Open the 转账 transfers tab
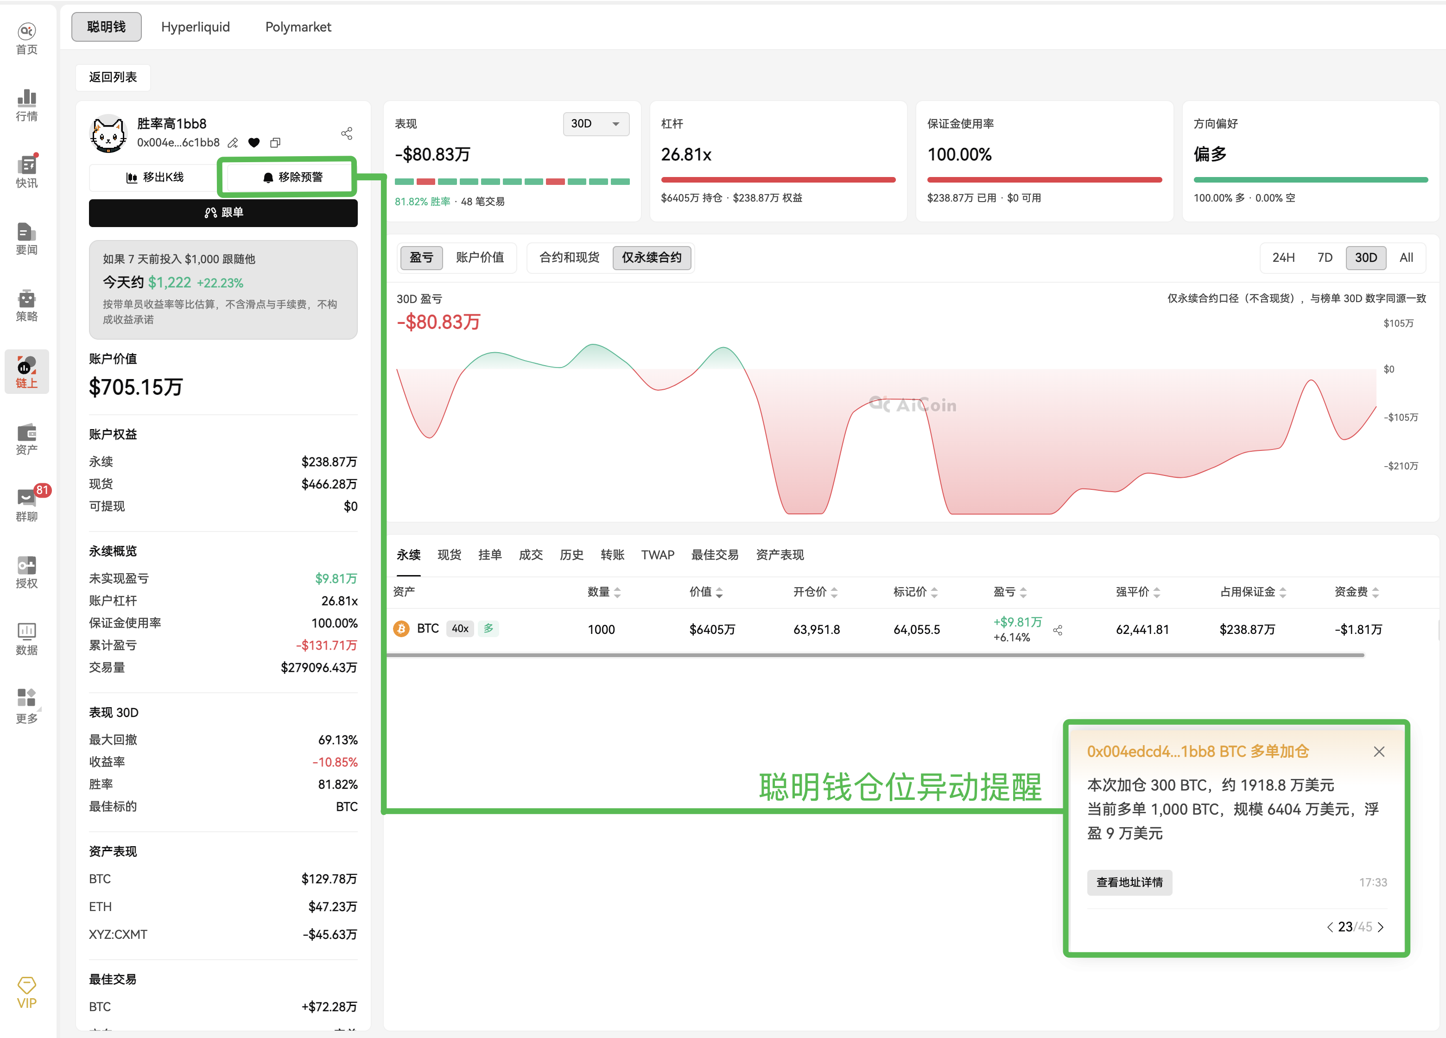This screenshot has width=1446, height=1038. tap(612, 555)
